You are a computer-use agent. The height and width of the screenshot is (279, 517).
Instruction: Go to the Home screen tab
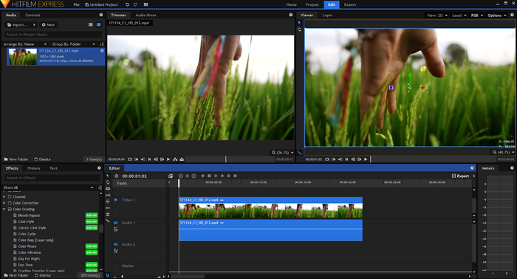(x=292, y=4)
